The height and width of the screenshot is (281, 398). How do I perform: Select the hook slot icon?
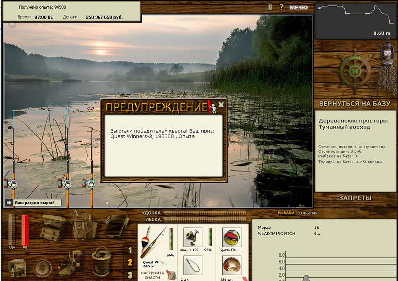click(193, 265)
